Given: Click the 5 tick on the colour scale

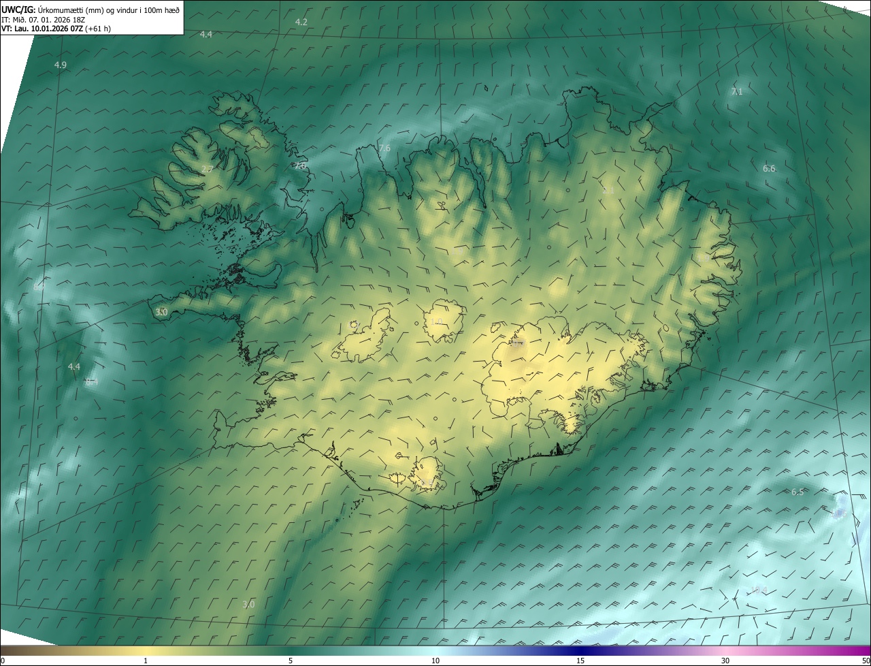Looking at the screenshot, I should tap(291, 661).
